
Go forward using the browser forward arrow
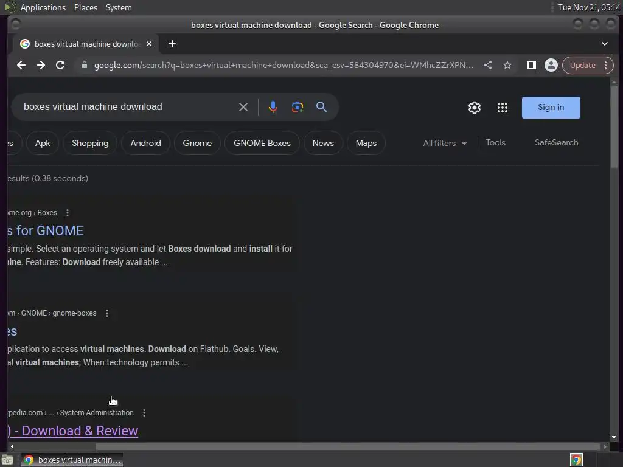pos(41,65)
